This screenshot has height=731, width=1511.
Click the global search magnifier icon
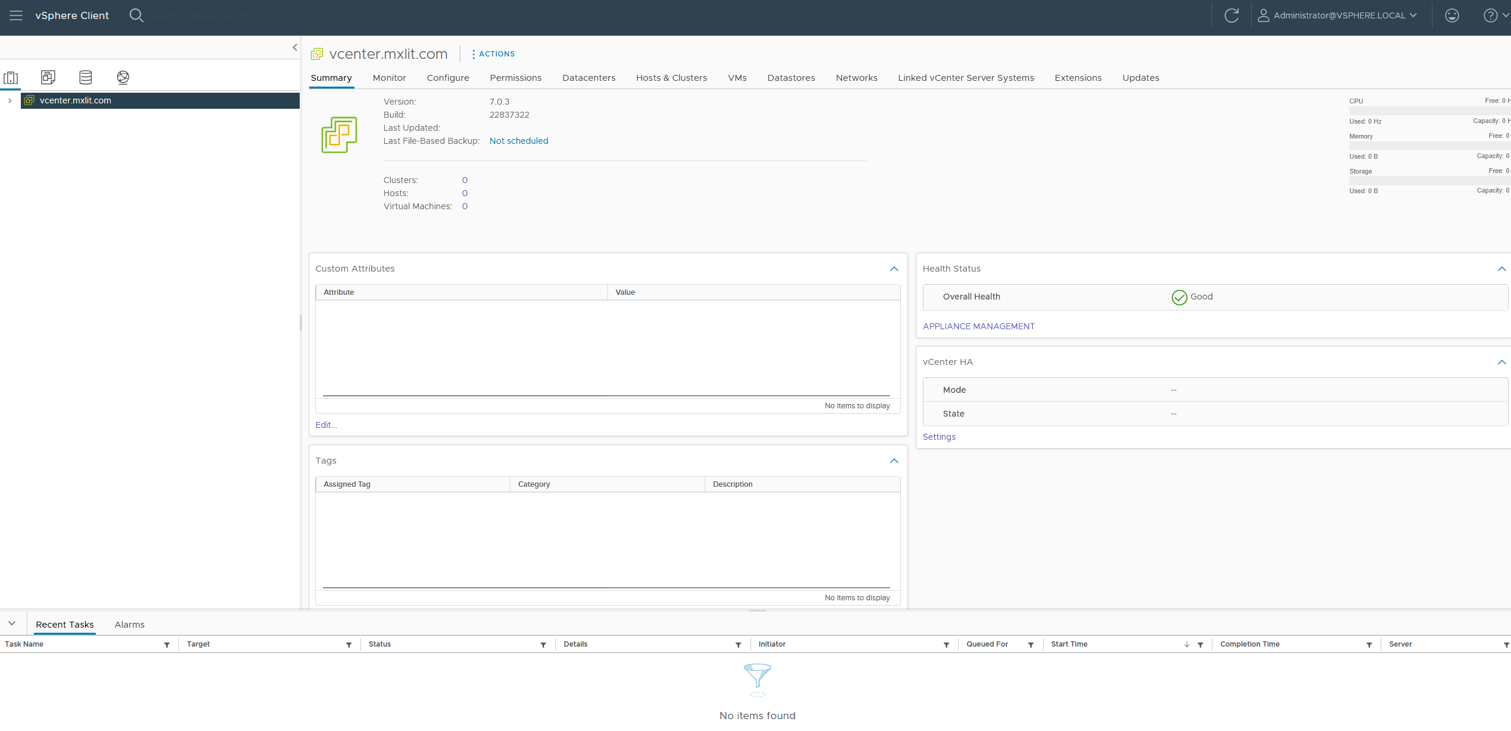(136, 15)
